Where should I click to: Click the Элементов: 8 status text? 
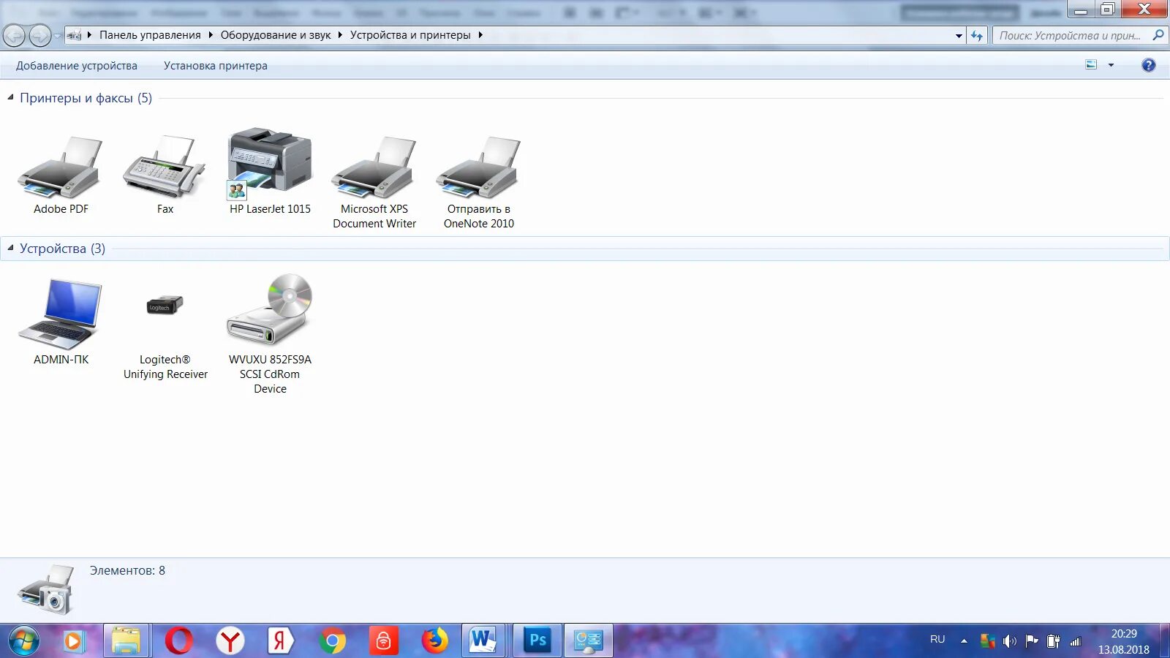[127, 570]
